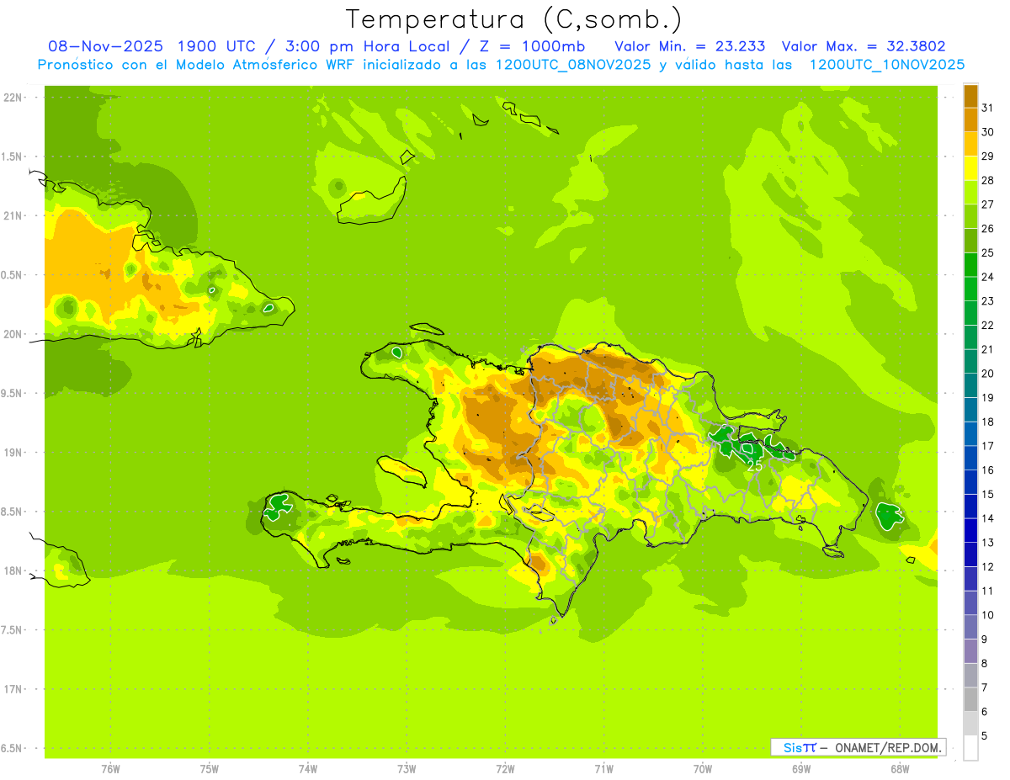Click the "0.5N" latitude label
1010x780 pixels.
(12, 275)
